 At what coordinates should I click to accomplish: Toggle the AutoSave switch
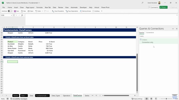[10, 11]
